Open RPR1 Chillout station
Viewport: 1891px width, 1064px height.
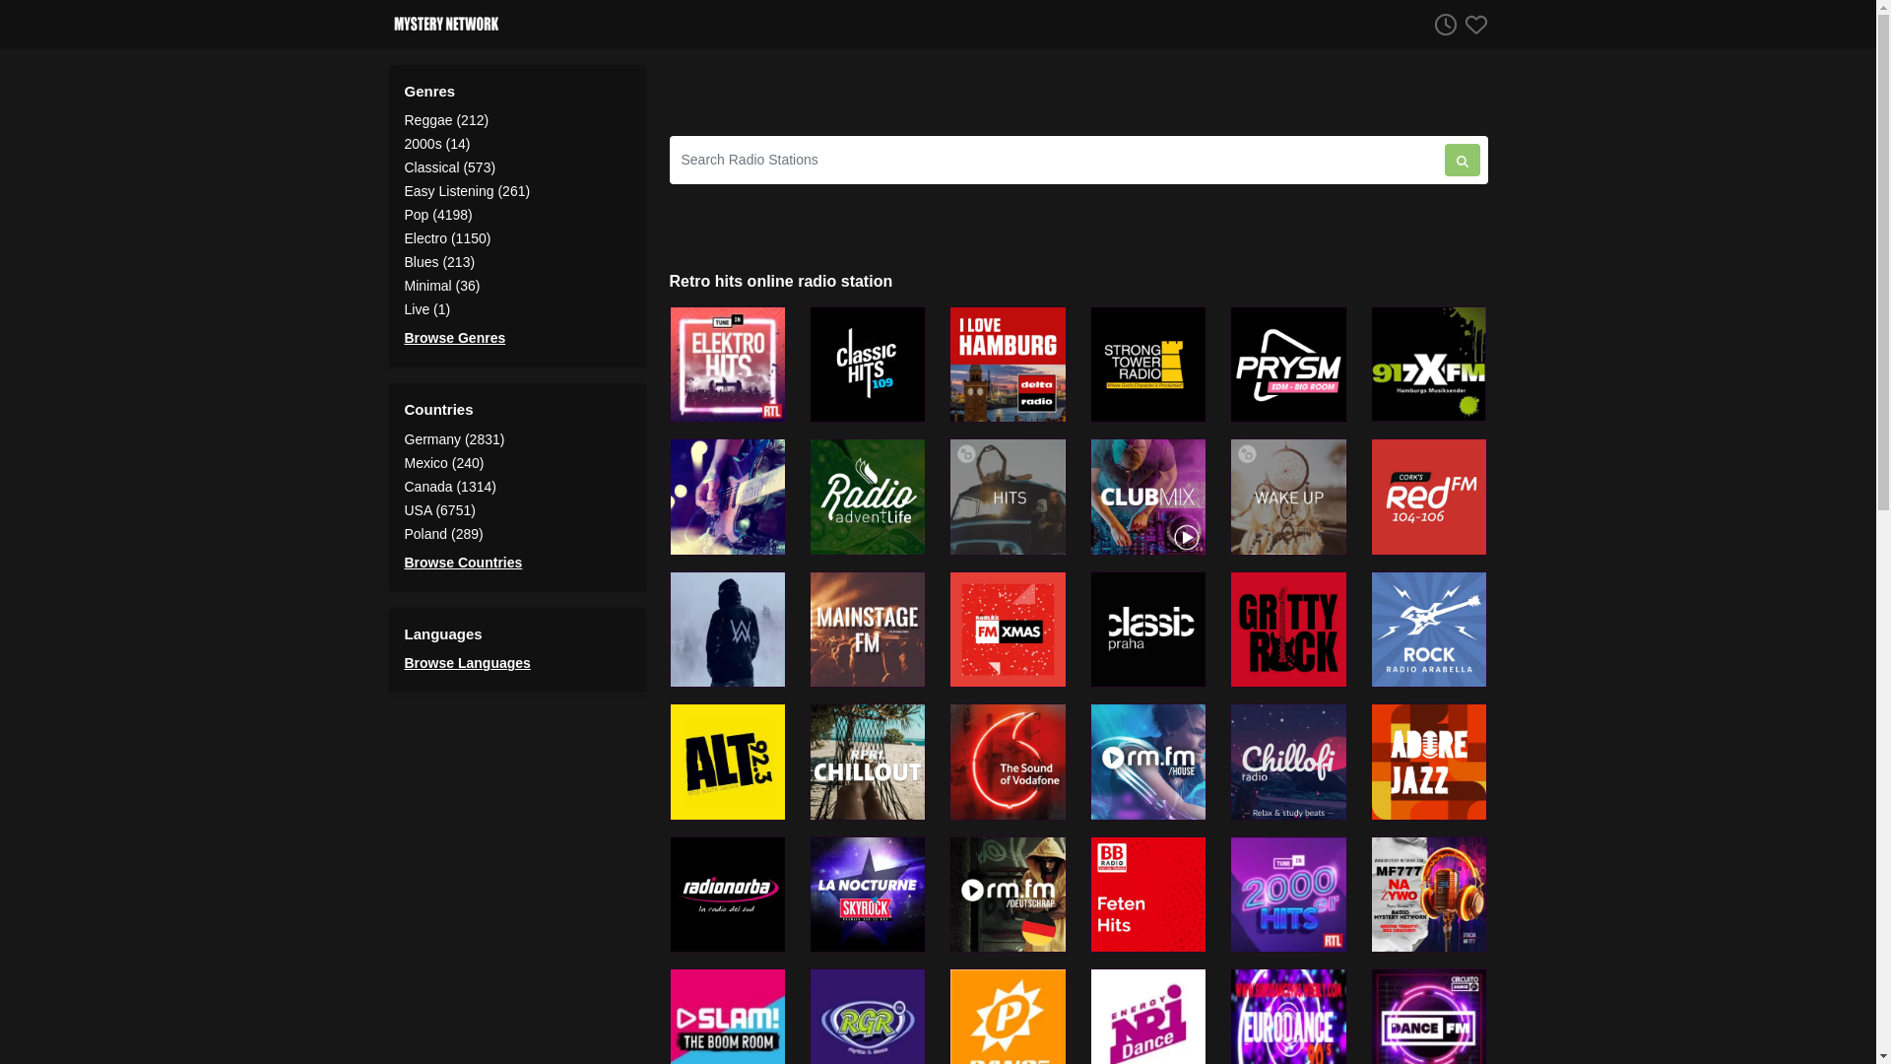868,762
